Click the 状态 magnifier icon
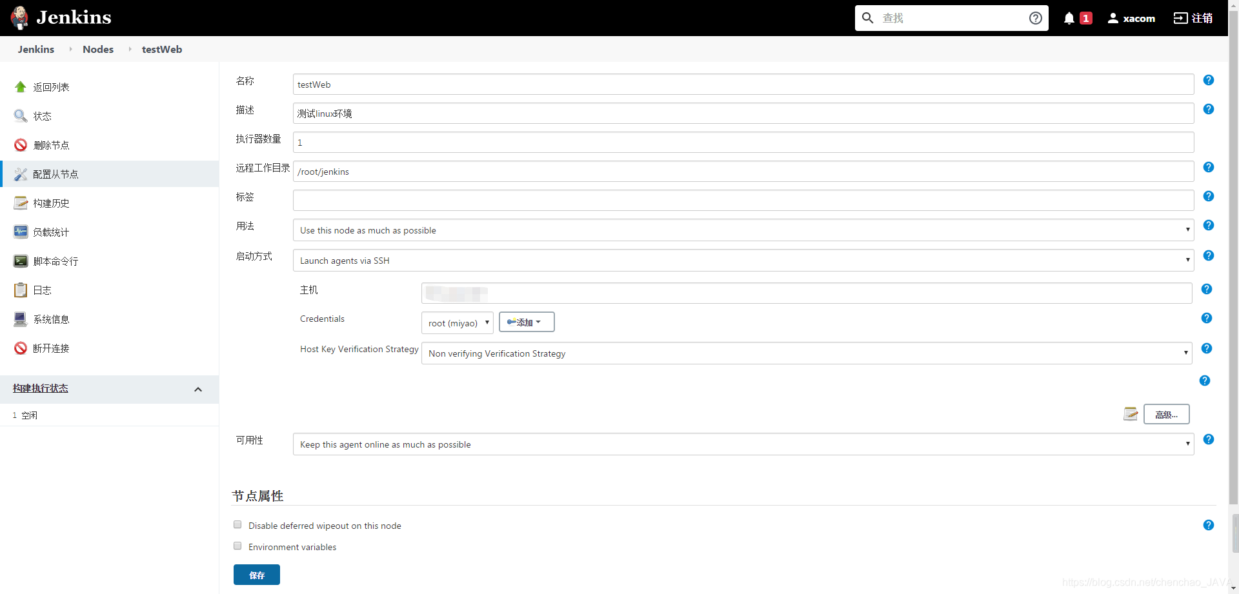This screenshot has width=1239, height=594. 21,116
